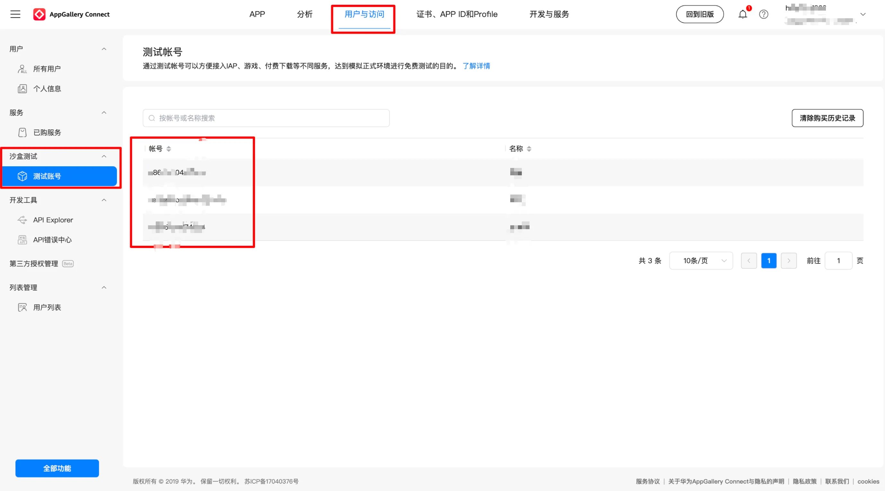
Task: Click the 清除购买历史记录 button
Action: tap(827, 118)
